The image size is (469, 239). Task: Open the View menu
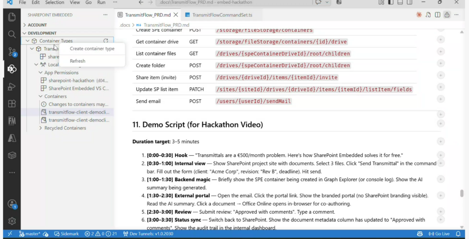tap(75, 2)
